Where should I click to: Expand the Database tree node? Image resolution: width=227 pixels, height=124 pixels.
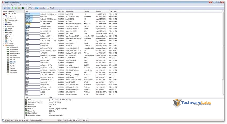(4, 43)
